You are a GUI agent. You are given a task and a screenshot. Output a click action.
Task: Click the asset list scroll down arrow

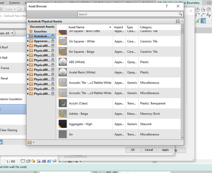coord(182,138)
